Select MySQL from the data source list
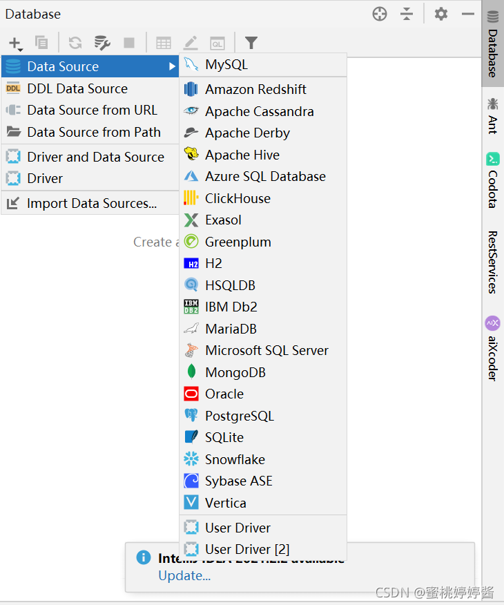 (x=263, y=64)
